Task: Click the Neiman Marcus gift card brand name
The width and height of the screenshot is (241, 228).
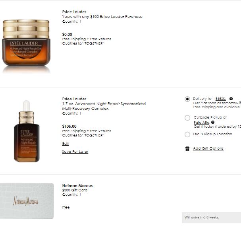Action: (77, 186)
